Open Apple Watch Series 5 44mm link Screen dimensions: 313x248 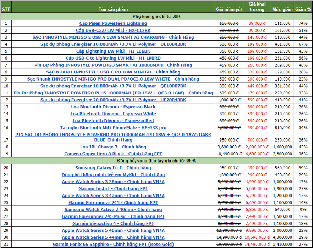[113, 237]
